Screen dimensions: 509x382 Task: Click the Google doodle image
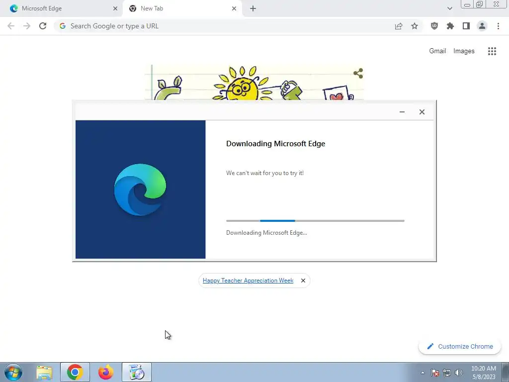[254, 83]
